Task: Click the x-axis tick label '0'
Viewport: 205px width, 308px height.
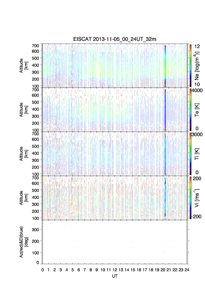Action: click(x=43, y=270)
